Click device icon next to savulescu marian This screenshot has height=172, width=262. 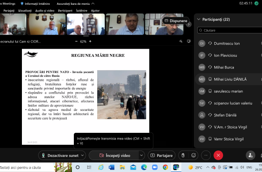[210, 91]
